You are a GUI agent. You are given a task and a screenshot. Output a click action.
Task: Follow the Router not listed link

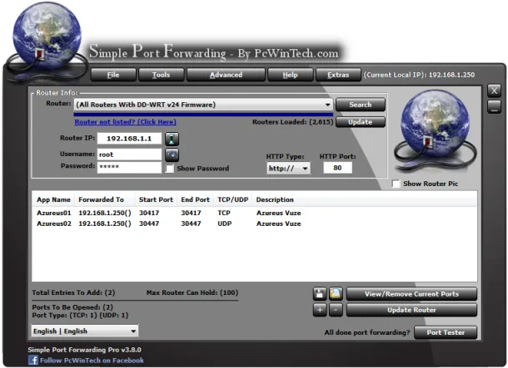pos(126,122)
